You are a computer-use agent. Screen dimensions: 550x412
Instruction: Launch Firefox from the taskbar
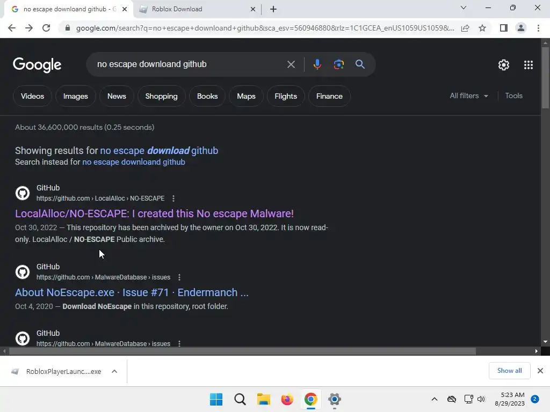287,399
